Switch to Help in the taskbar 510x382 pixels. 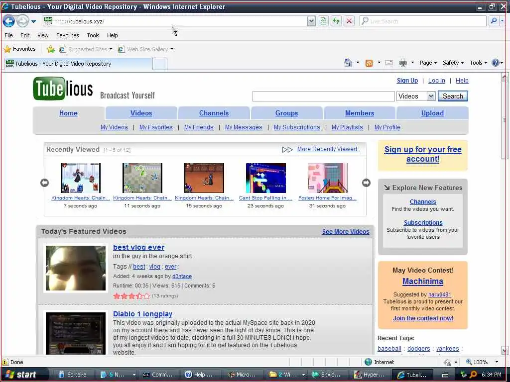point(199,375)
